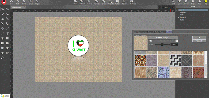Cancel the pattern dialog

[199, 41]
